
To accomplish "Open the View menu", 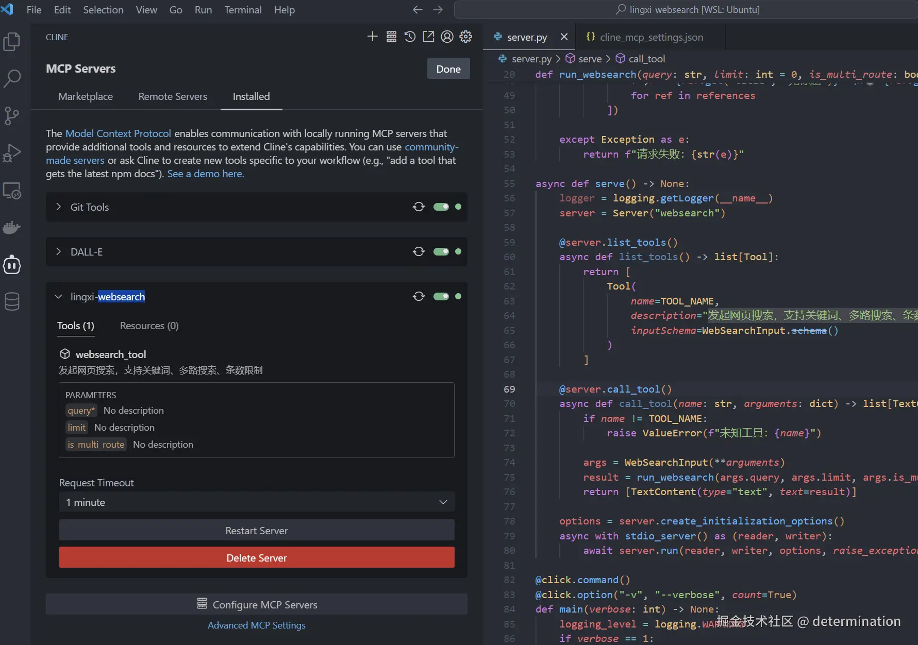I will point(146,10).
